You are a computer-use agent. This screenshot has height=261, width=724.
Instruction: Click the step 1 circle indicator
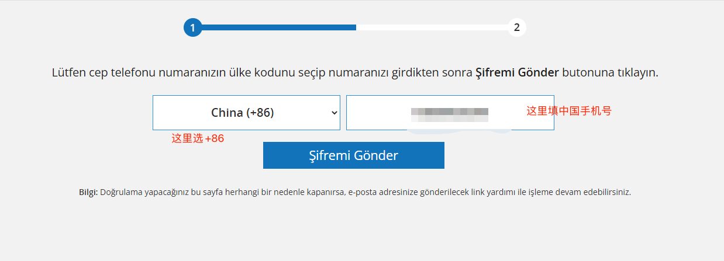click(x=192, y=27)
